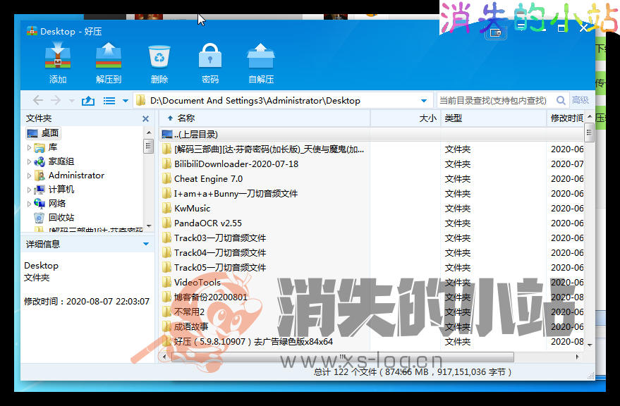
Task: Expand the address bar dropdown
Action: (x=424, y=101)
